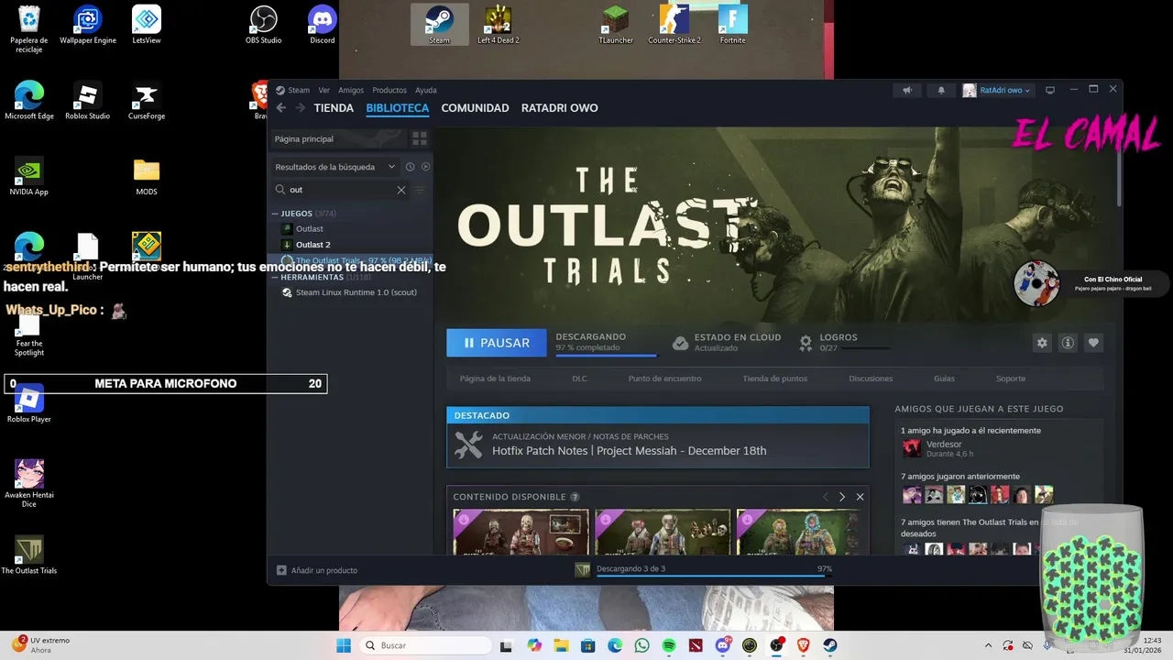Open Punto de encuentro link

click(x=664, y=379)
